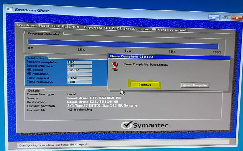Click the MB copied value 26537
243x151 pixels.
pos(79,70)
